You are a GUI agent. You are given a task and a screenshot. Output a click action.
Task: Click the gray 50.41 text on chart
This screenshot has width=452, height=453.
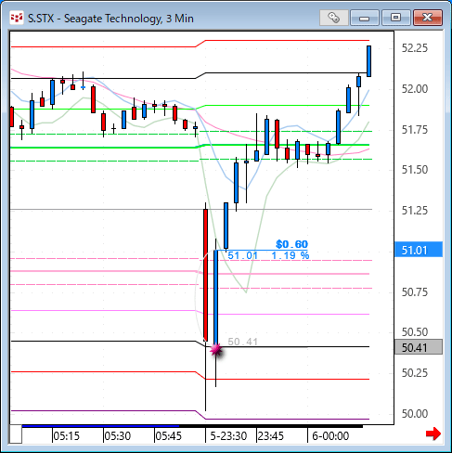(242, 342)
